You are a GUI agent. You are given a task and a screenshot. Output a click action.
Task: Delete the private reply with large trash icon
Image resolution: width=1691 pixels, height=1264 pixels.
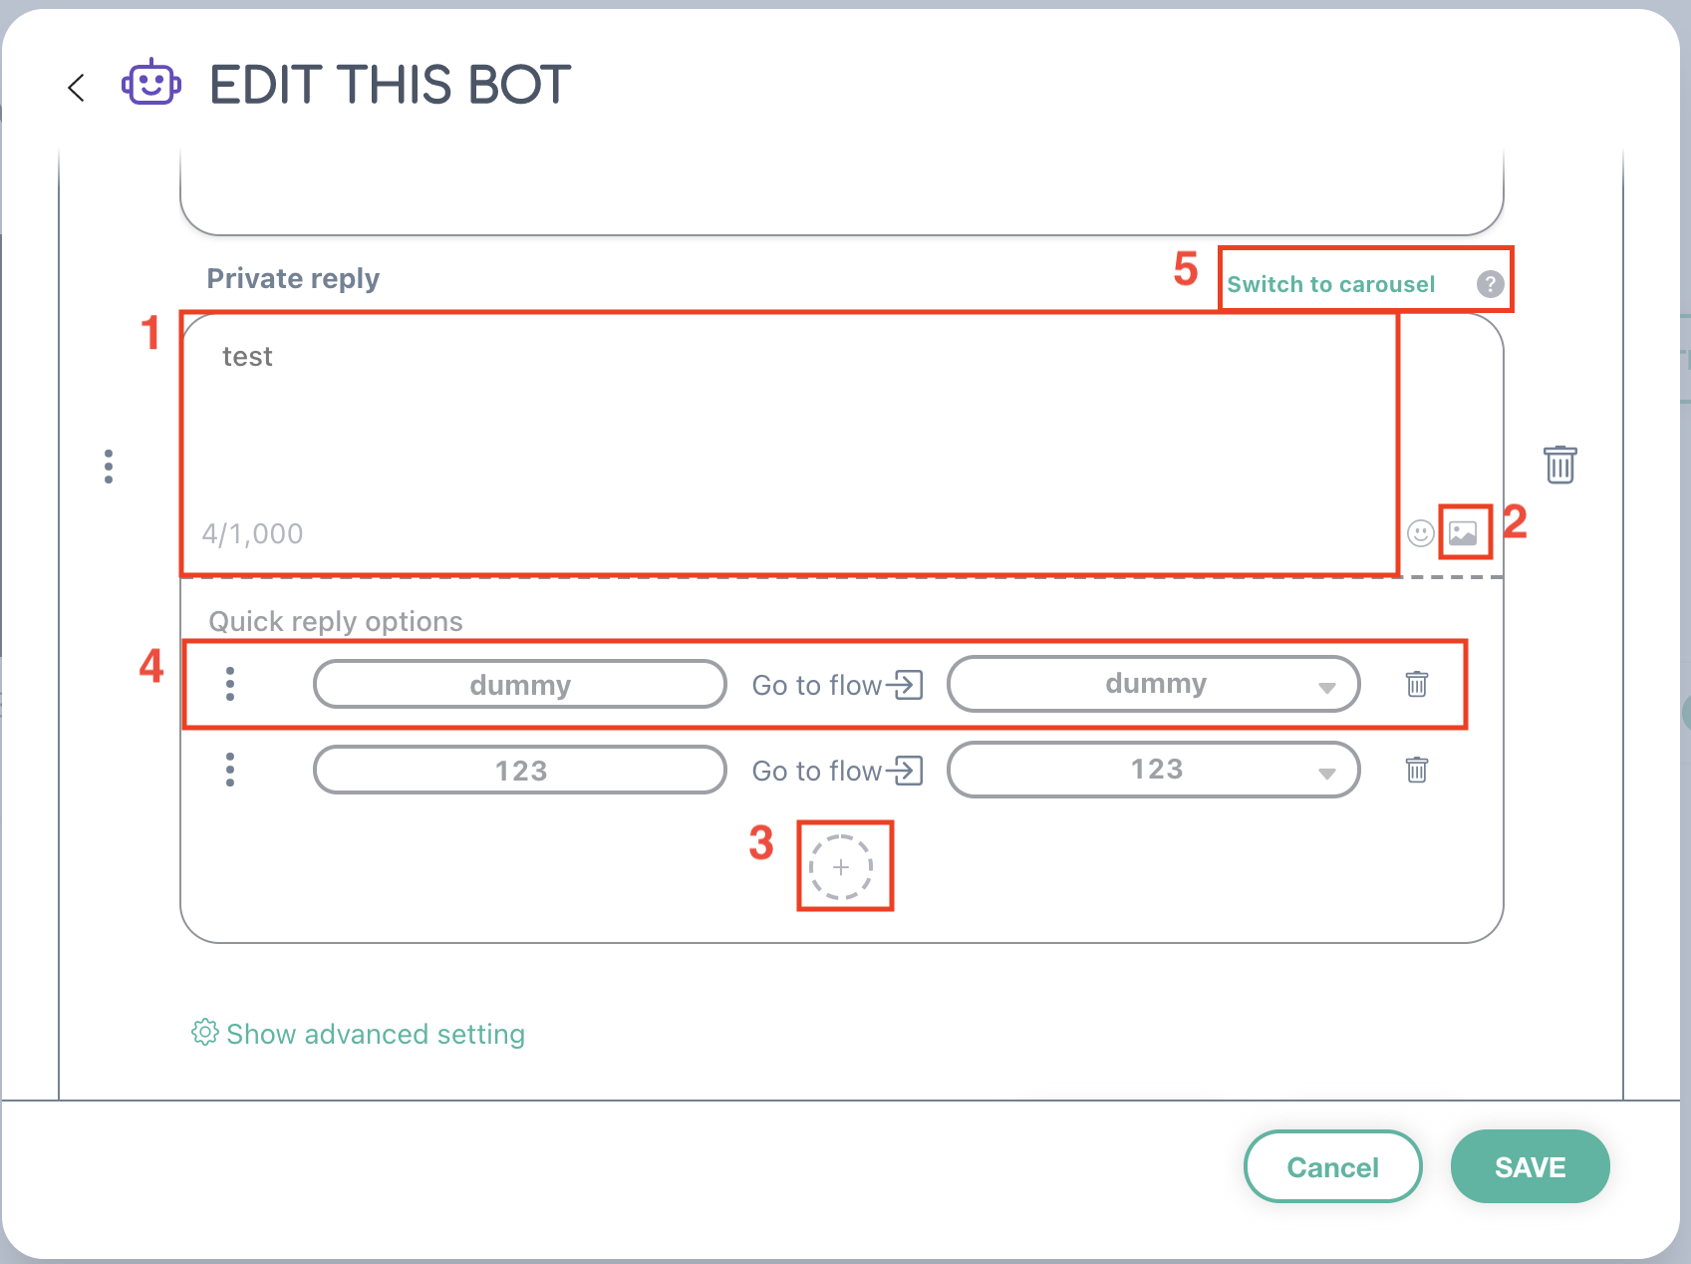(x=1560, y=465)
